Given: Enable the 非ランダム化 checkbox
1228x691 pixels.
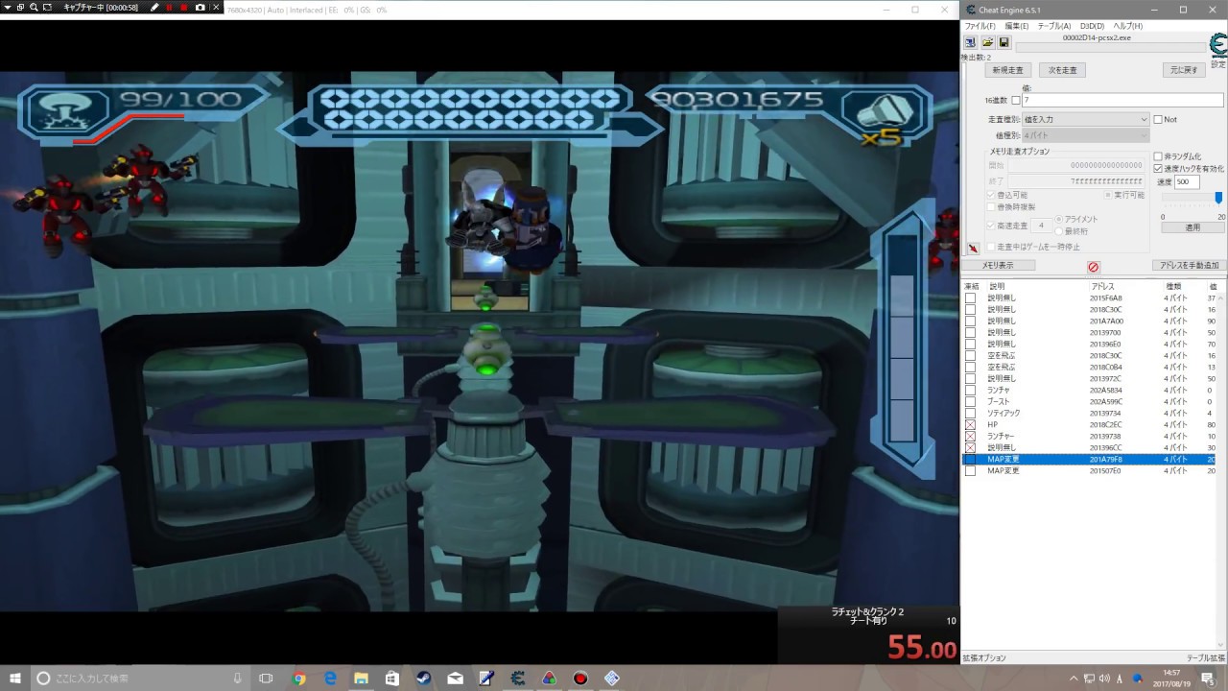Looking at the screenshot, I should (x=1158, y=156).
